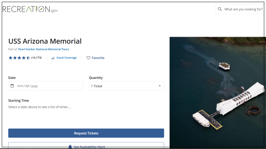Click the USS Arizona Memorial heading
This screenshot has width=266, height=149.
point(45,41)
